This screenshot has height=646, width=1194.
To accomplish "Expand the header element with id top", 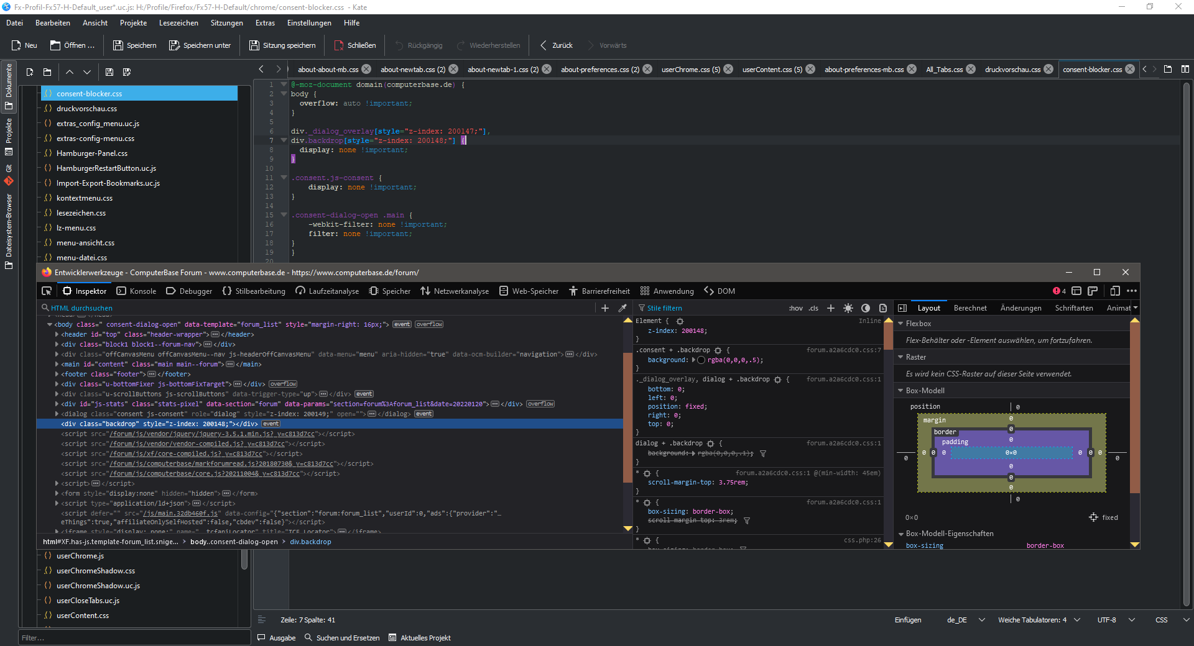I will click(x=57, y=335).
